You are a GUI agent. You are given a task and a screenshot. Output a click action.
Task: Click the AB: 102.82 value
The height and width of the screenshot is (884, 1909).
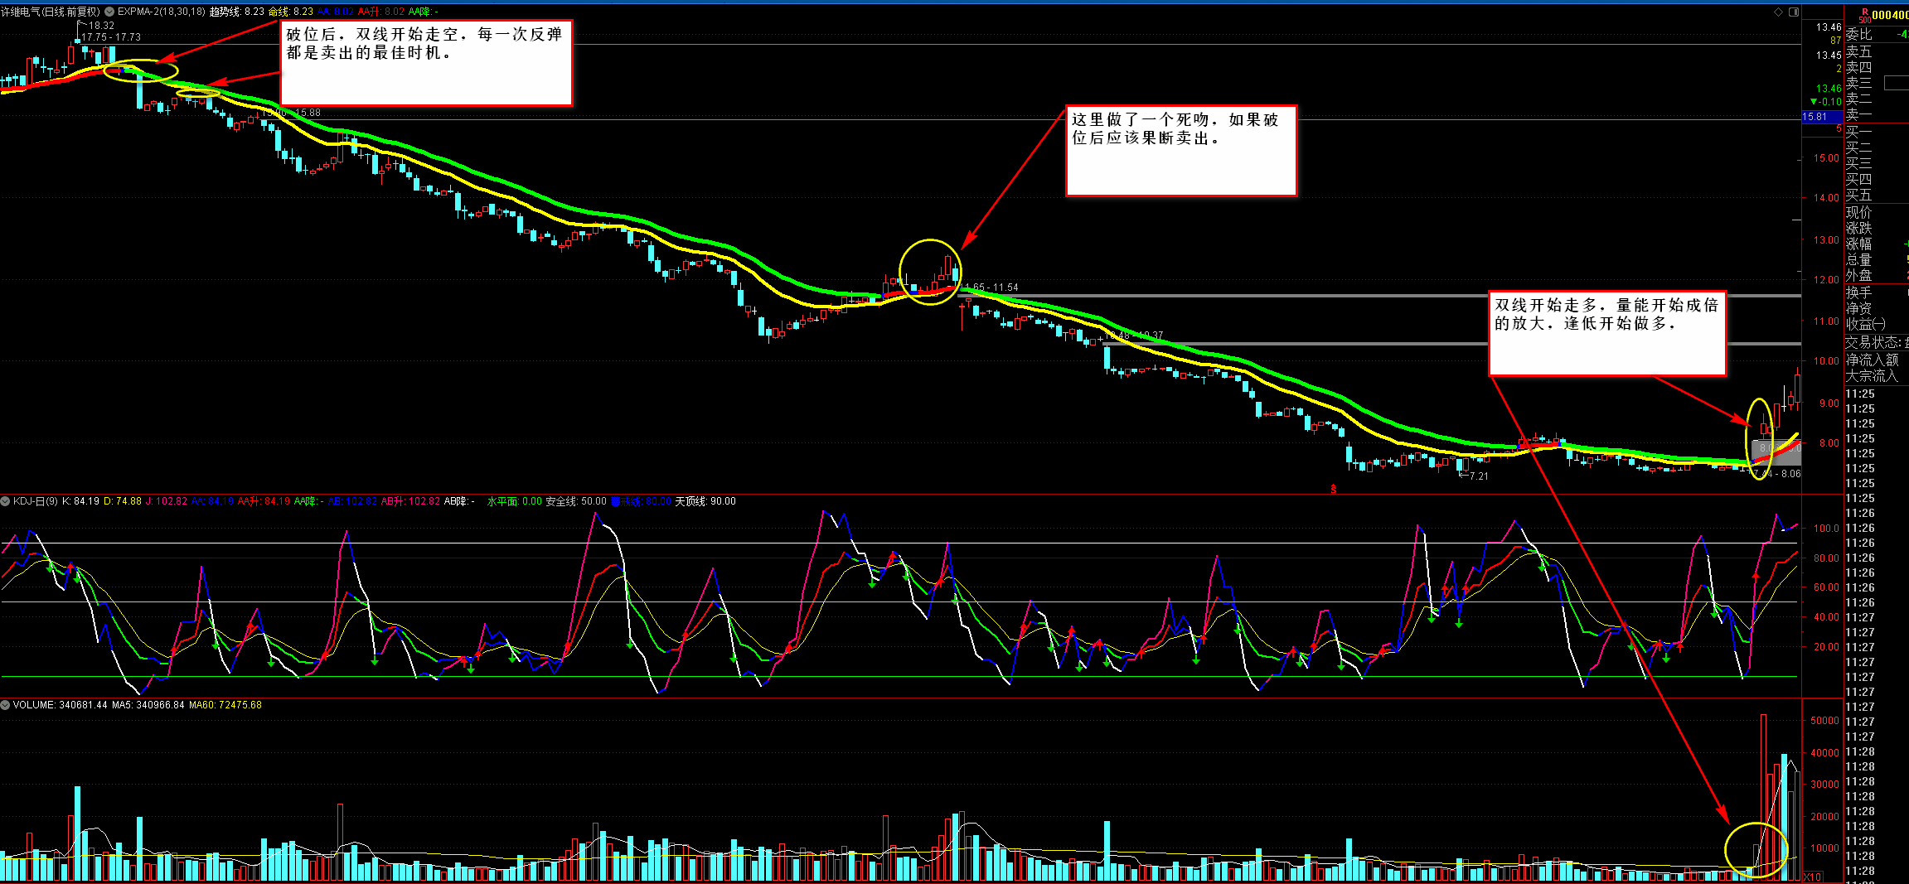point(352,501)
